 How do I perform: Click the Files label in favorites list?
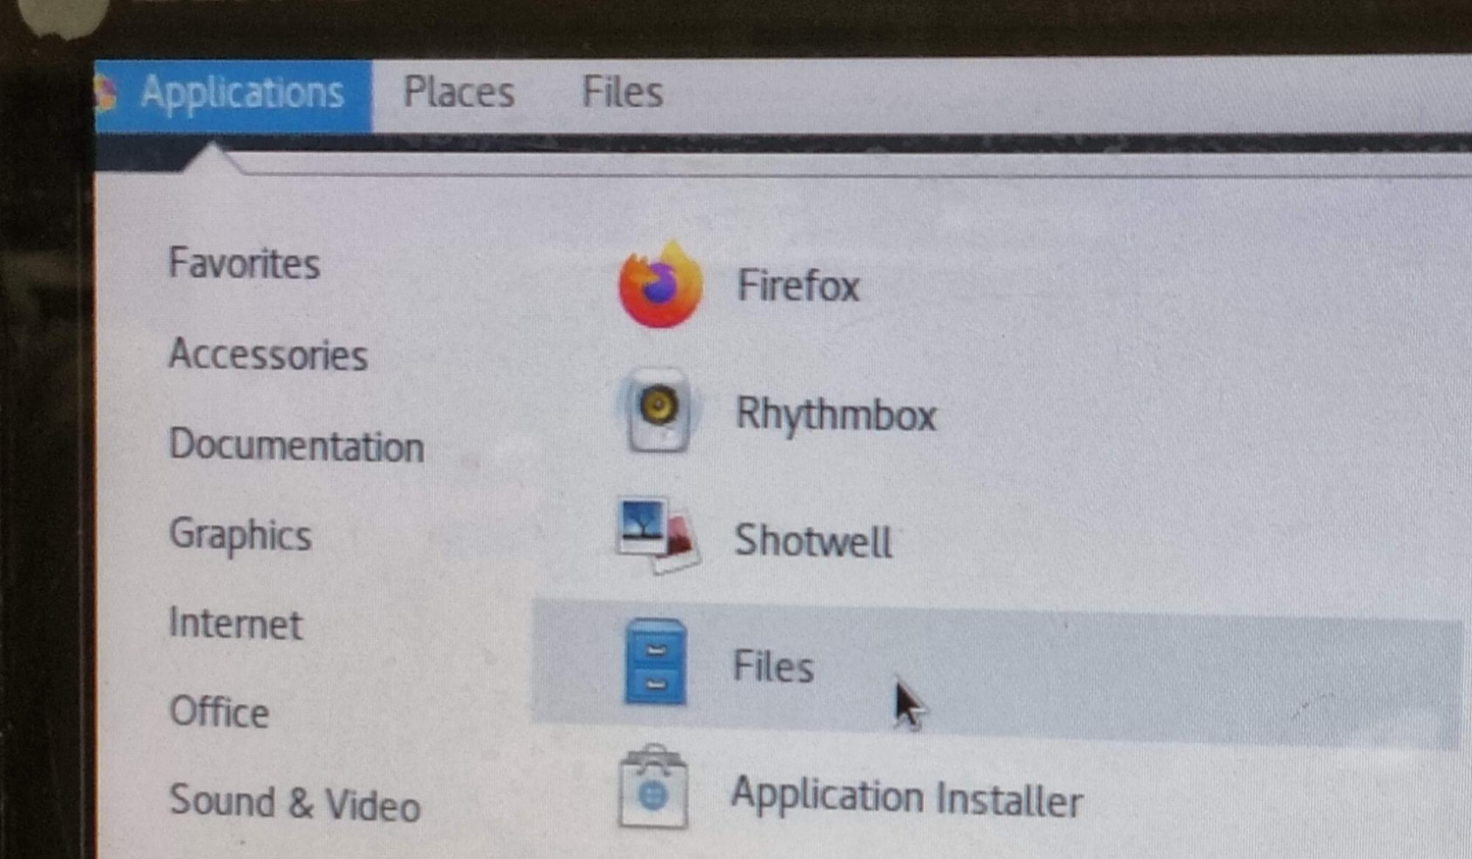[773, 667]
